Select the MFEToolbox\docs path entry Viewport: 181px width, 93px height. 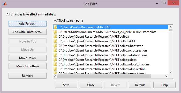coord(111,60)
